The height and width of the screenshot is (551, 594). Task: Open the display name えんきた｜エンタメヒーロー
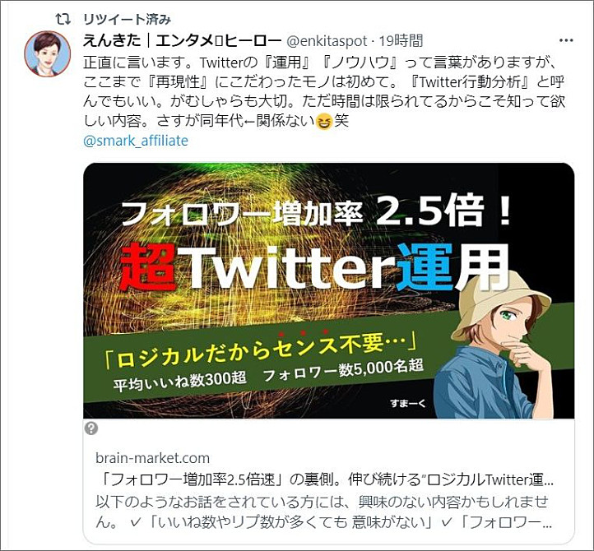point(182,40)
